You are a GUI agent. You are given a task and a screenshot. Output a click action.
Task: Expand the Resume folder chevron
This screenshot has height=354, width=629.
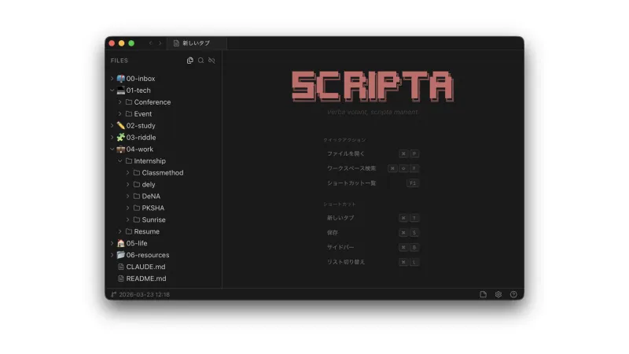click(120, 231)
